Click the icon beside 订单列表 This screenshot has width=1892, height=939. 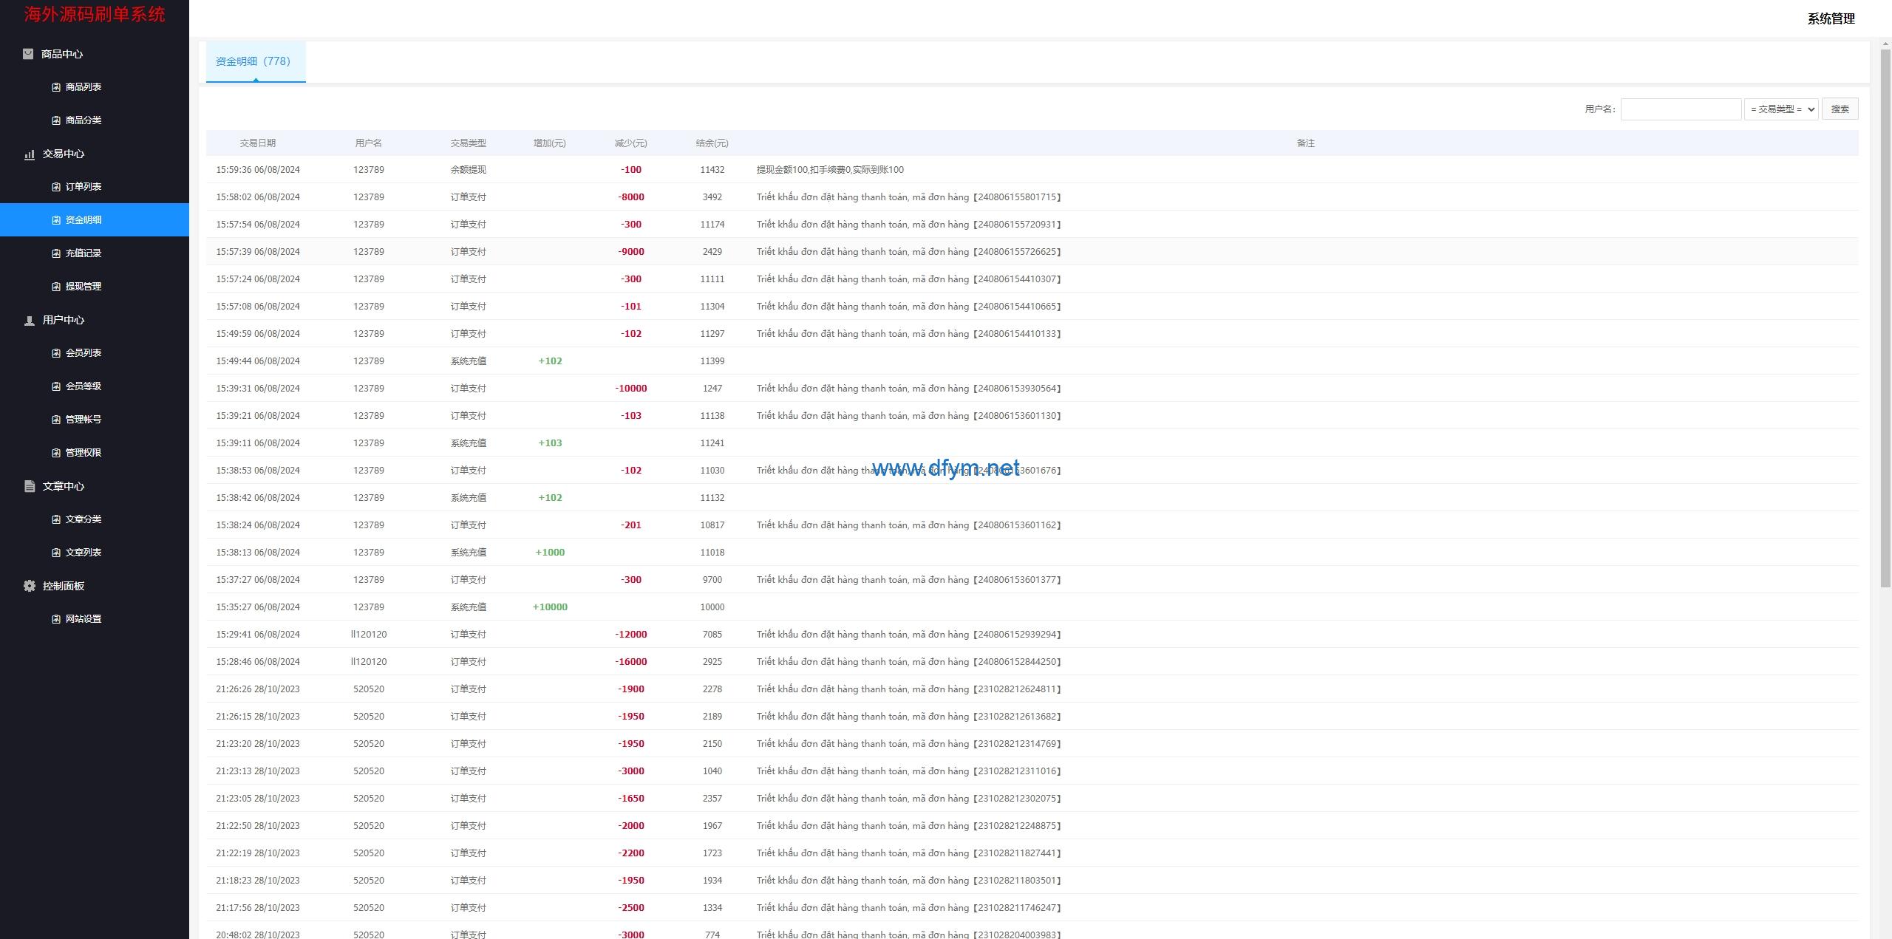(x=56, y=187)
